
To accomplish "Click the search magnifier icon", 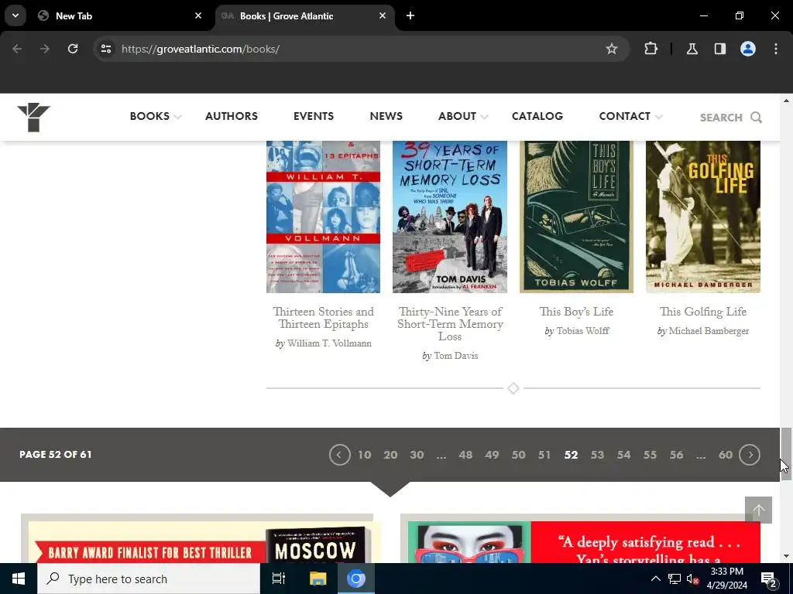I will point(756,118).
